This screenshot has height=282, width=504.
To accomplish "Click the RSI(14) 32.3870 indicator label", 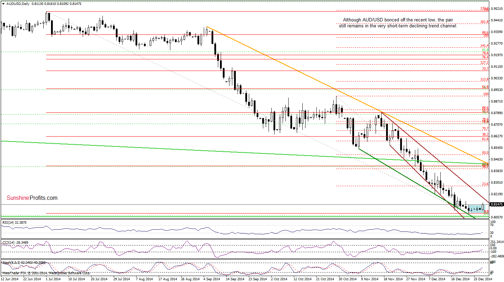I will 14,222.
